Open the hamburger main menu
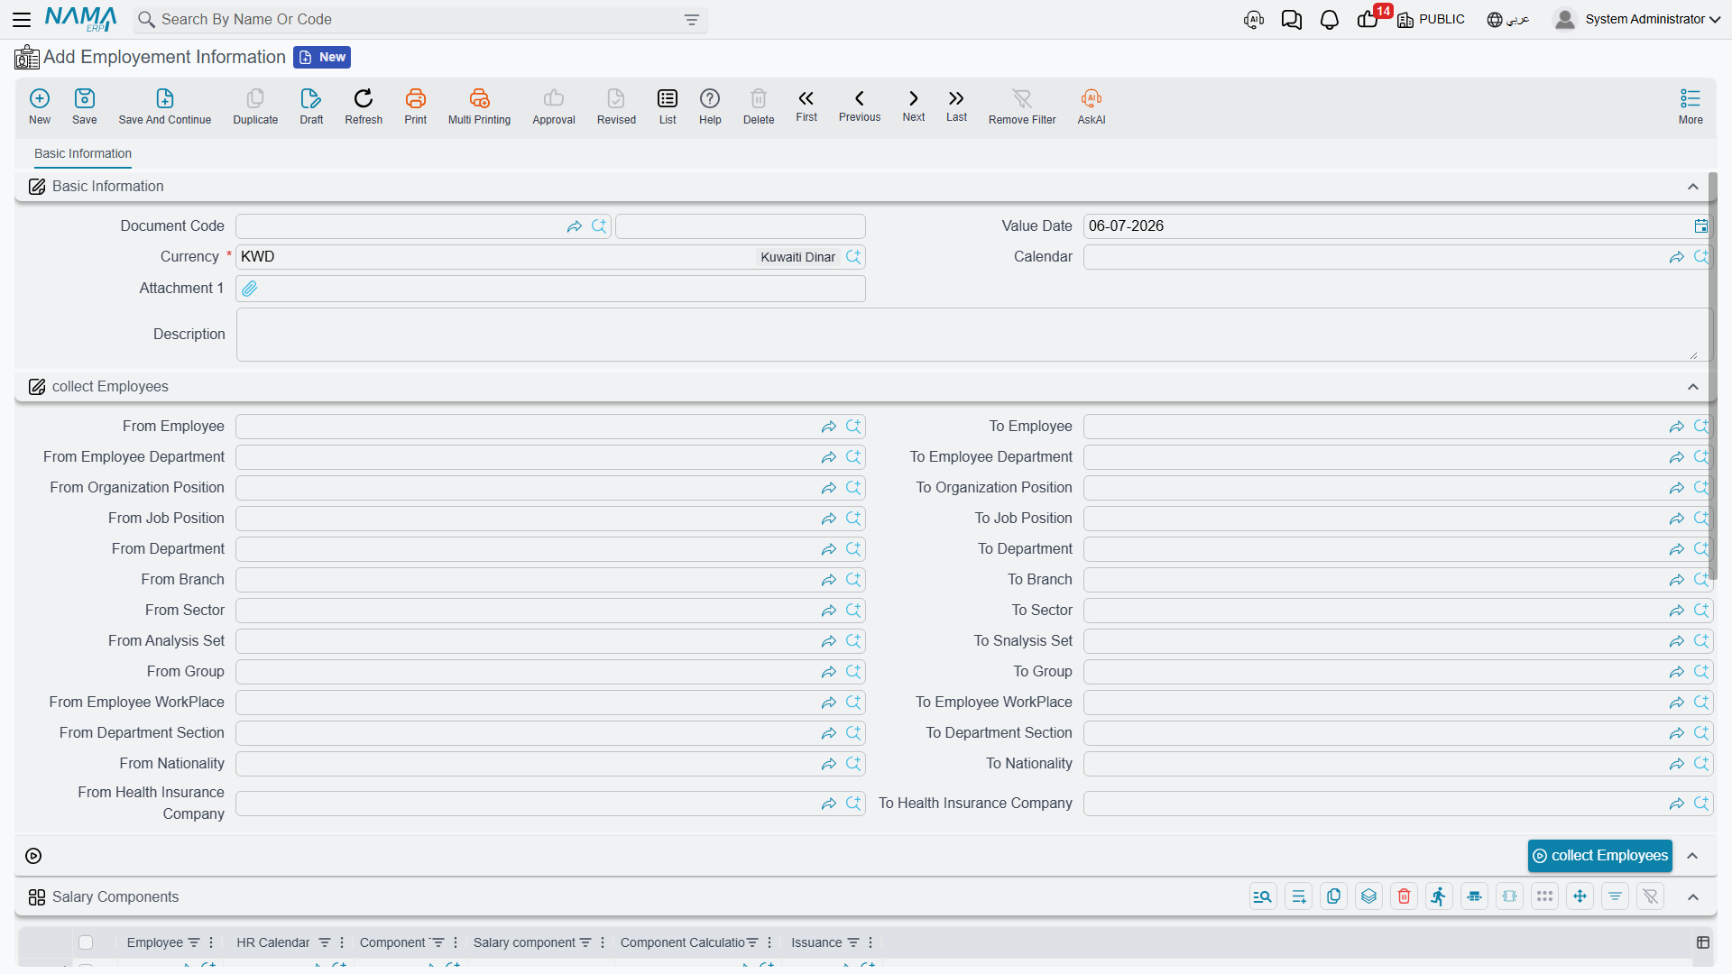The image size is (1732, 974). coord(22,19)
